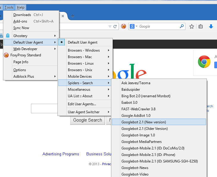217x177 pixels.
Task: Open the bookmarks list icon in toolbar
Action: click(x=201, y=26)
